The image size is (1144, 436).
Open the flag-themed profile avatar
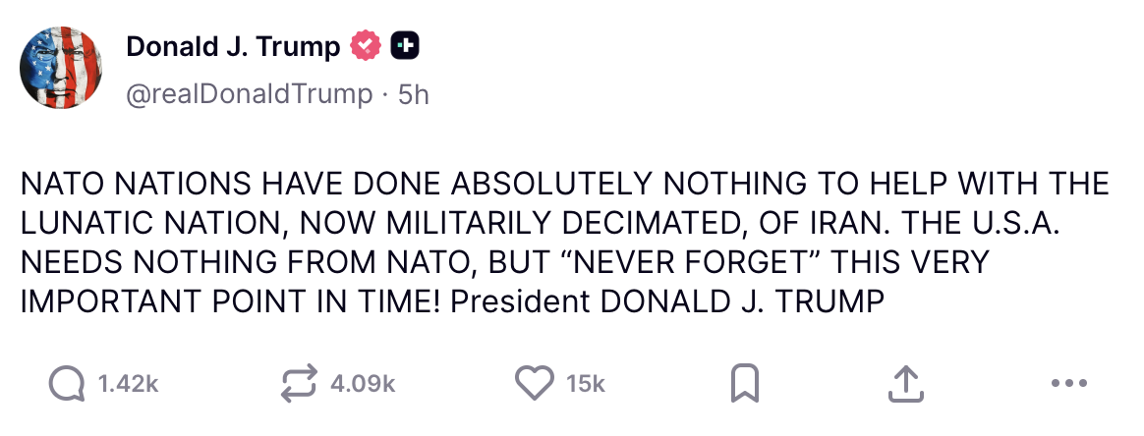pyautogui.click(x=61, y=67)
